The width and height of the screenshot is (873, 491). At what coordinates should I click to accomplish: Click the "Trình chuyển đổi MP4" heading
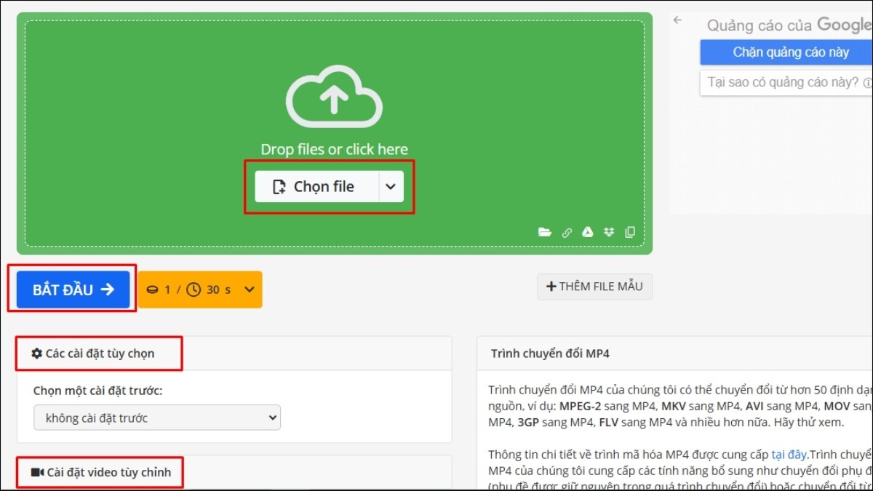[550, 354]
